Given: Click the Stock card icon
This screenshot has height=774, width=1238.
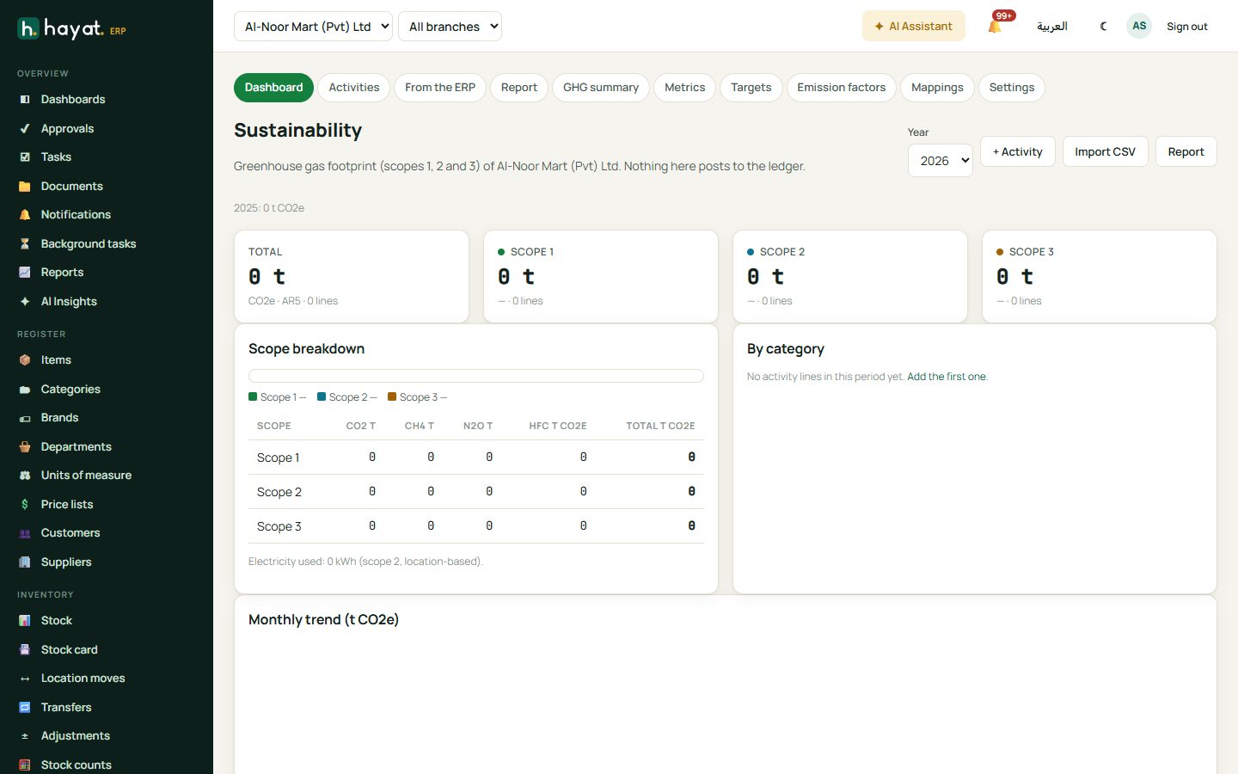Looking at the screenshot, I should [25, 650].
